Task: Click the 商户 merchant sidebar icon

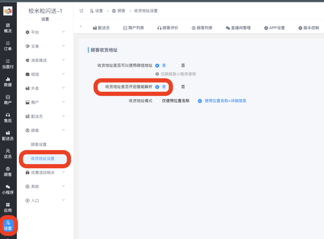Action: pos(8,100)
